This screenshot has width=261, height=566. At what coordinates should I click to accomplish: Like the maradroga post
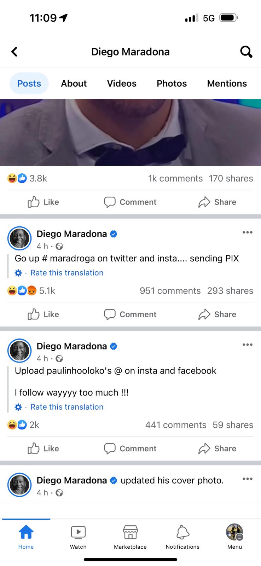(x=43, y=314)
